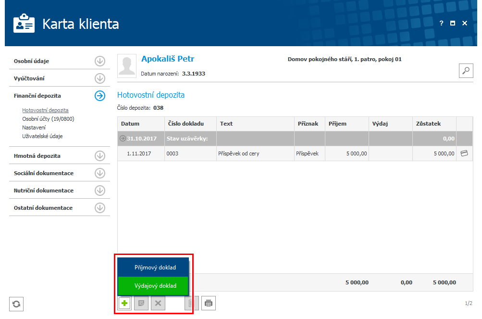This screenshot has height=319, width=482.
Task: Expand the Vyúčtování section arrow
Action: pos(99,78)
